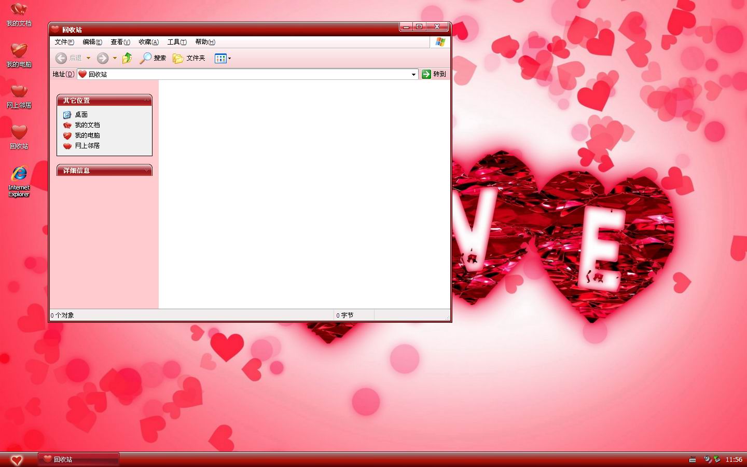Screen dimensions: 747x467
Task: Select 回收站 icon on desktop
Action: click(x=19, y=137)
